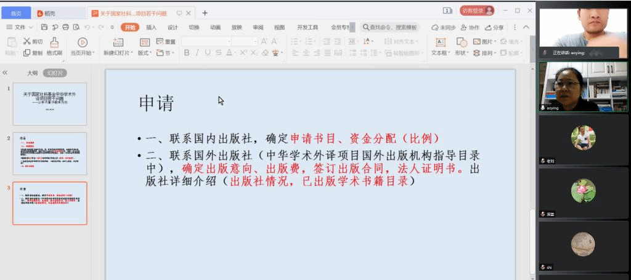Click the Reset (重置) slide icon

(166, 41)
